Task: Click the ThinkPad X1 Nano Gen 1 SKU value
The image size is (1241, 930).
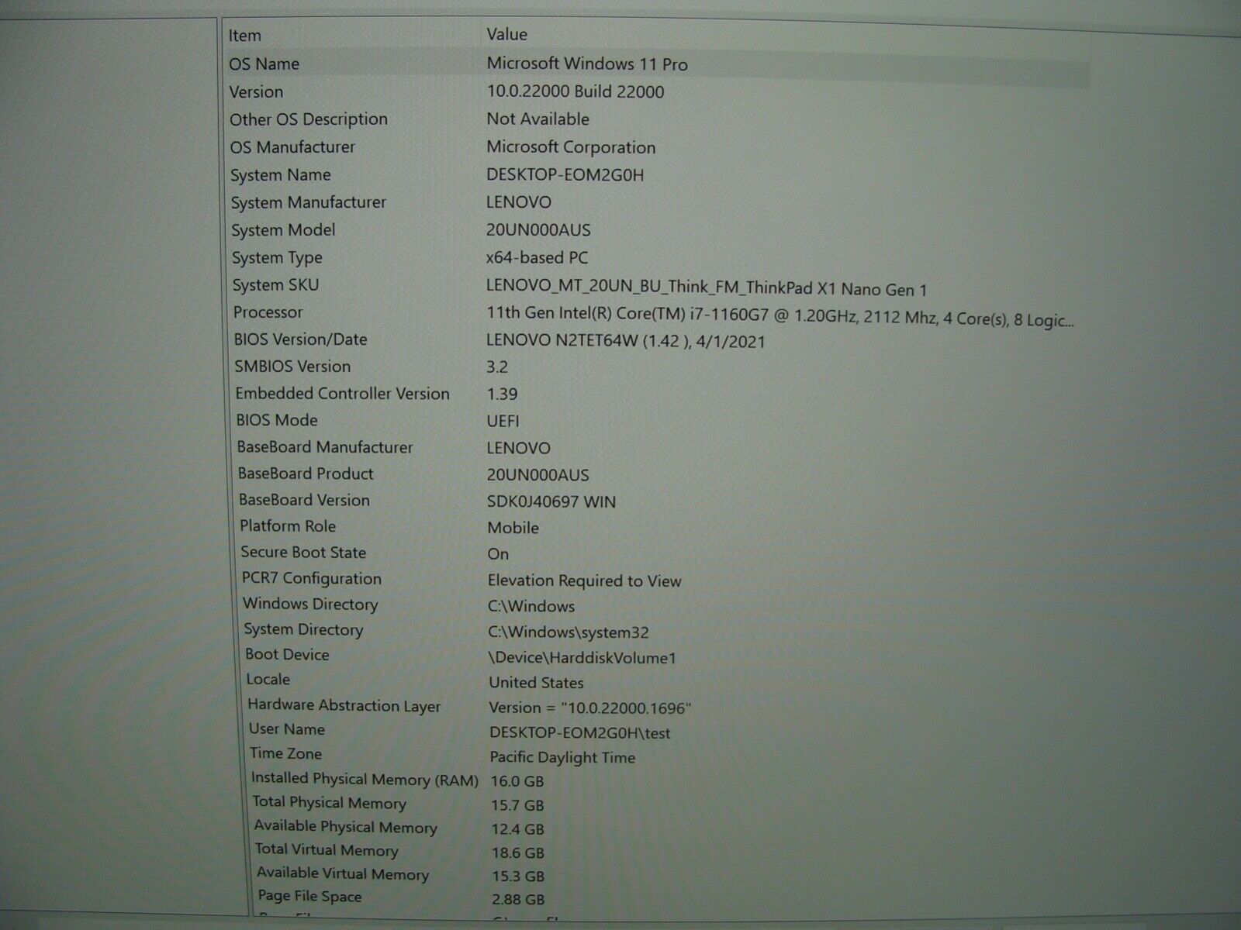Action: [707, 288]
